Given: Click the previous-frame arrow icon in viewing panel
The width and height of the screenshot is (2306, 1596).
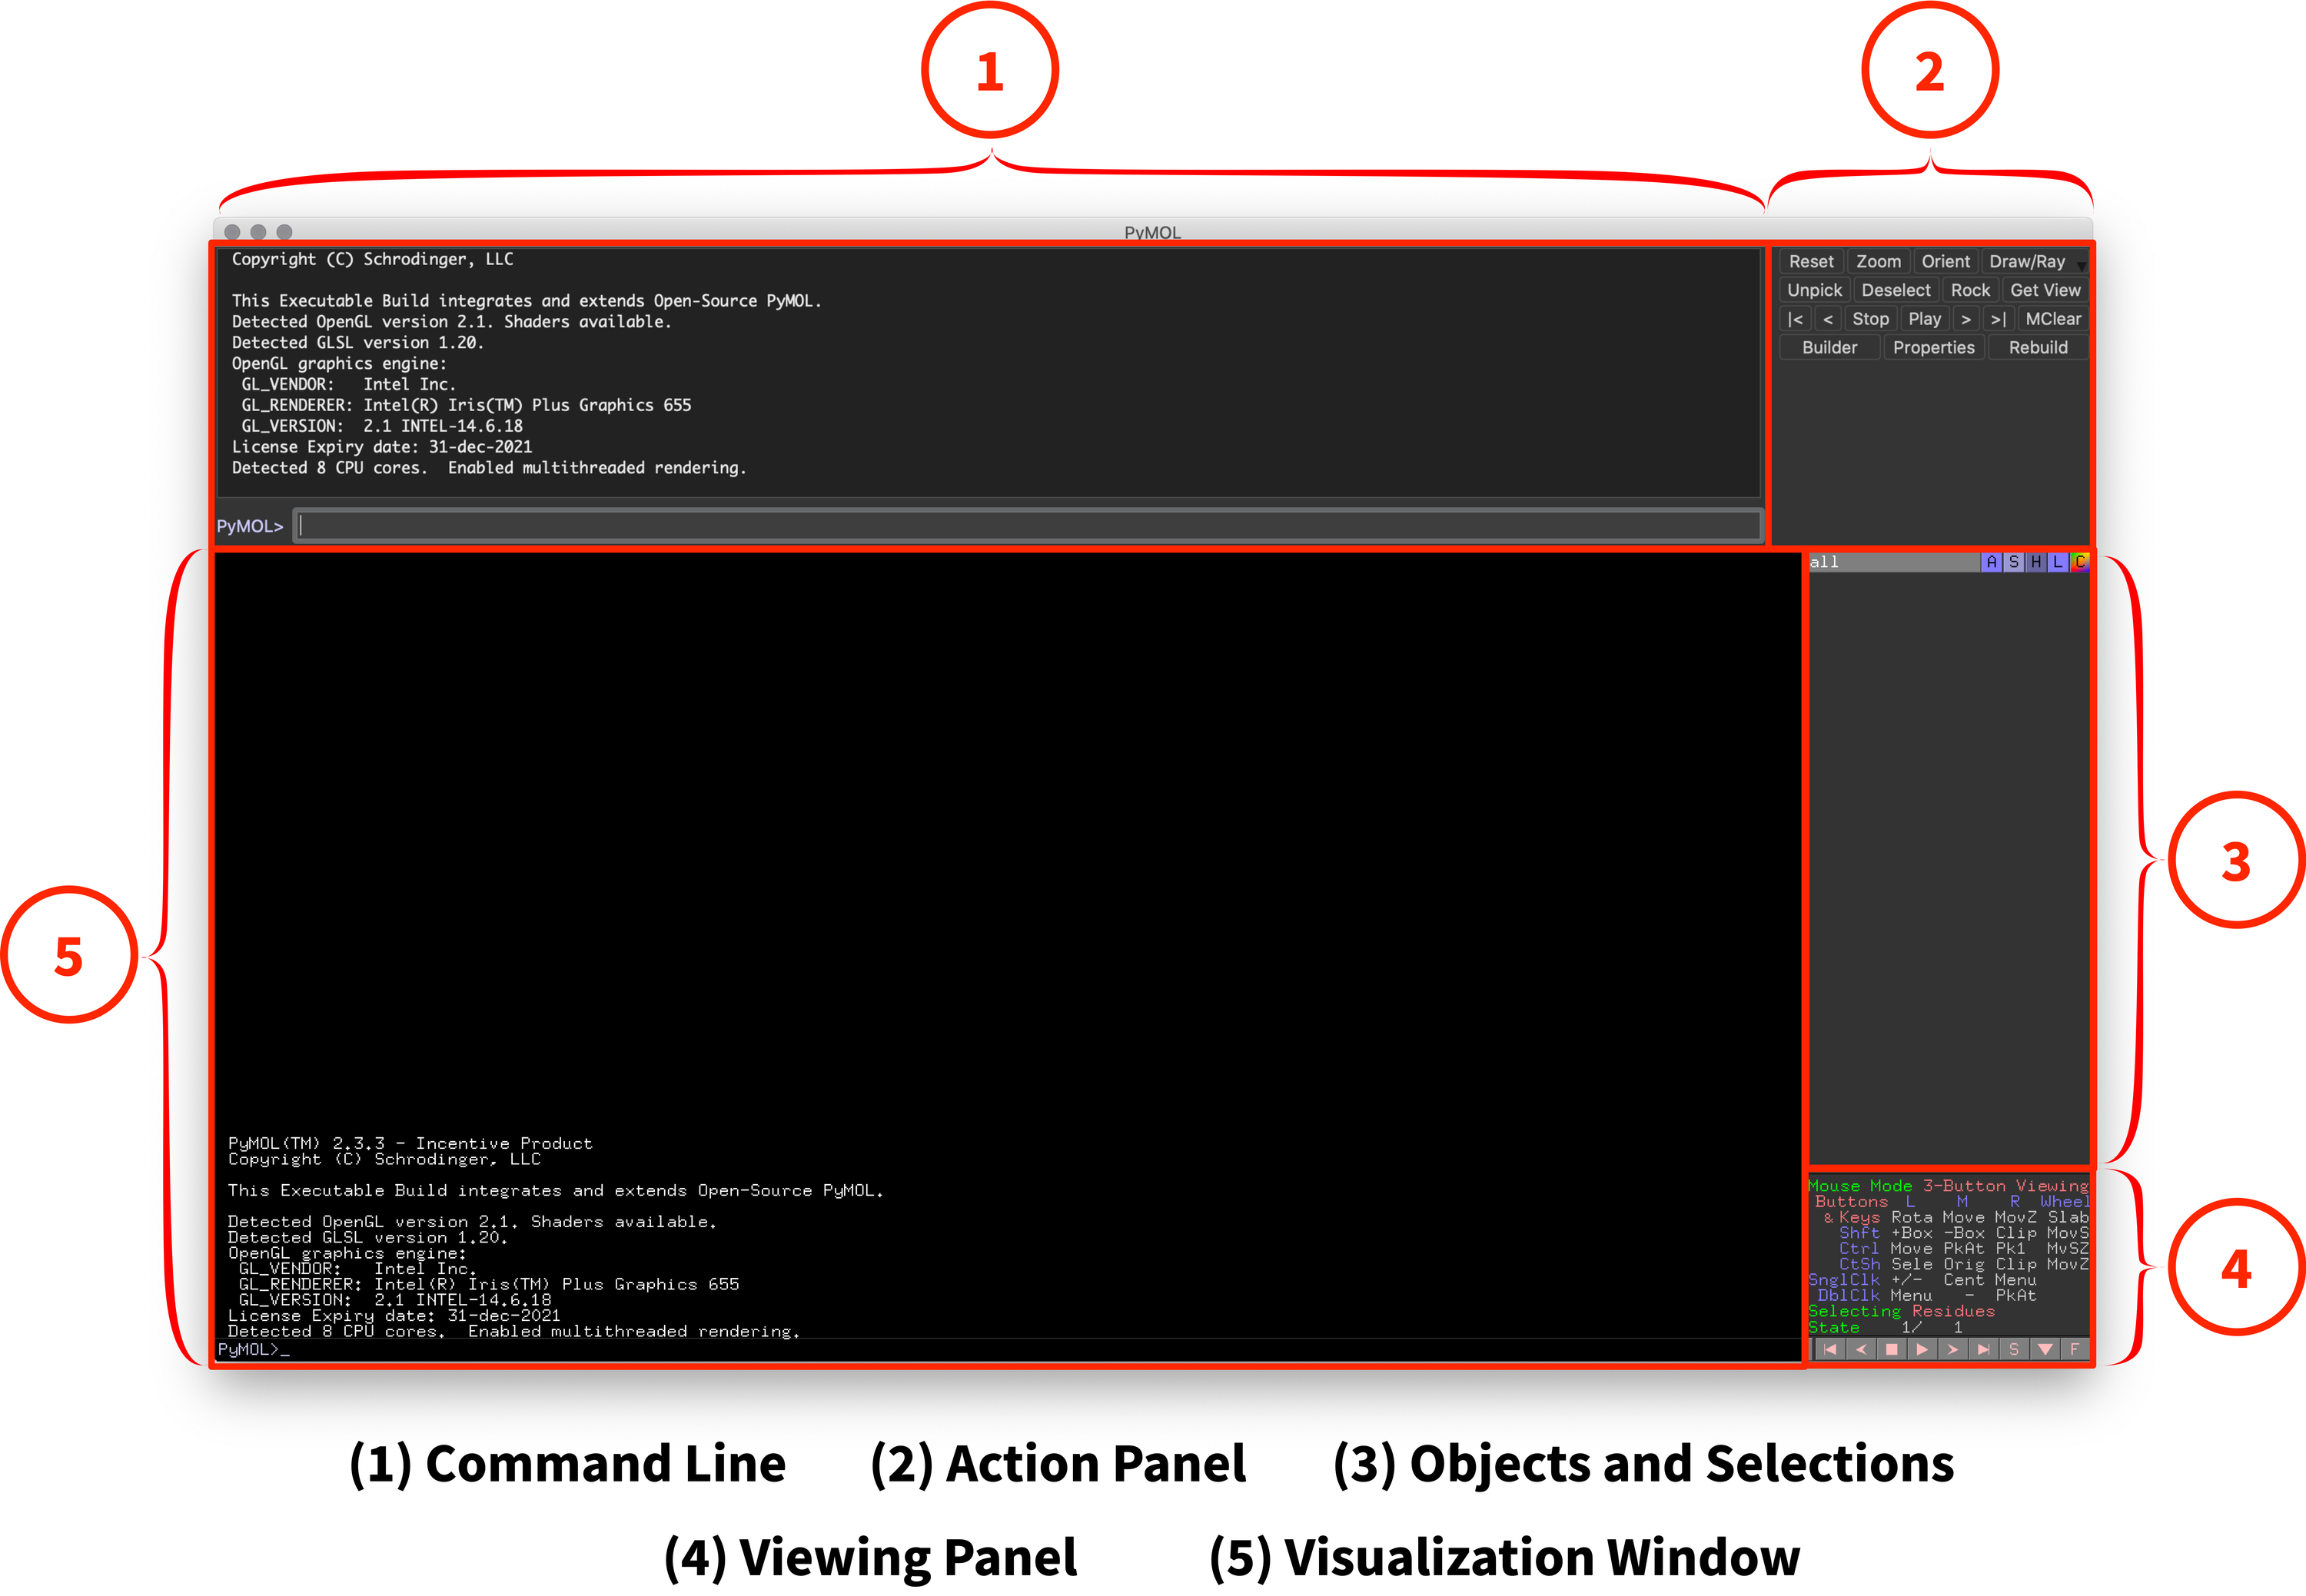Looking at the screenshot, I should [1860, 1349].
